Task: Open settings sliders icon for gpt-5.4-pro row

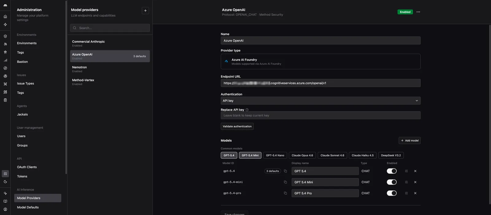Action: click(406, 193)
